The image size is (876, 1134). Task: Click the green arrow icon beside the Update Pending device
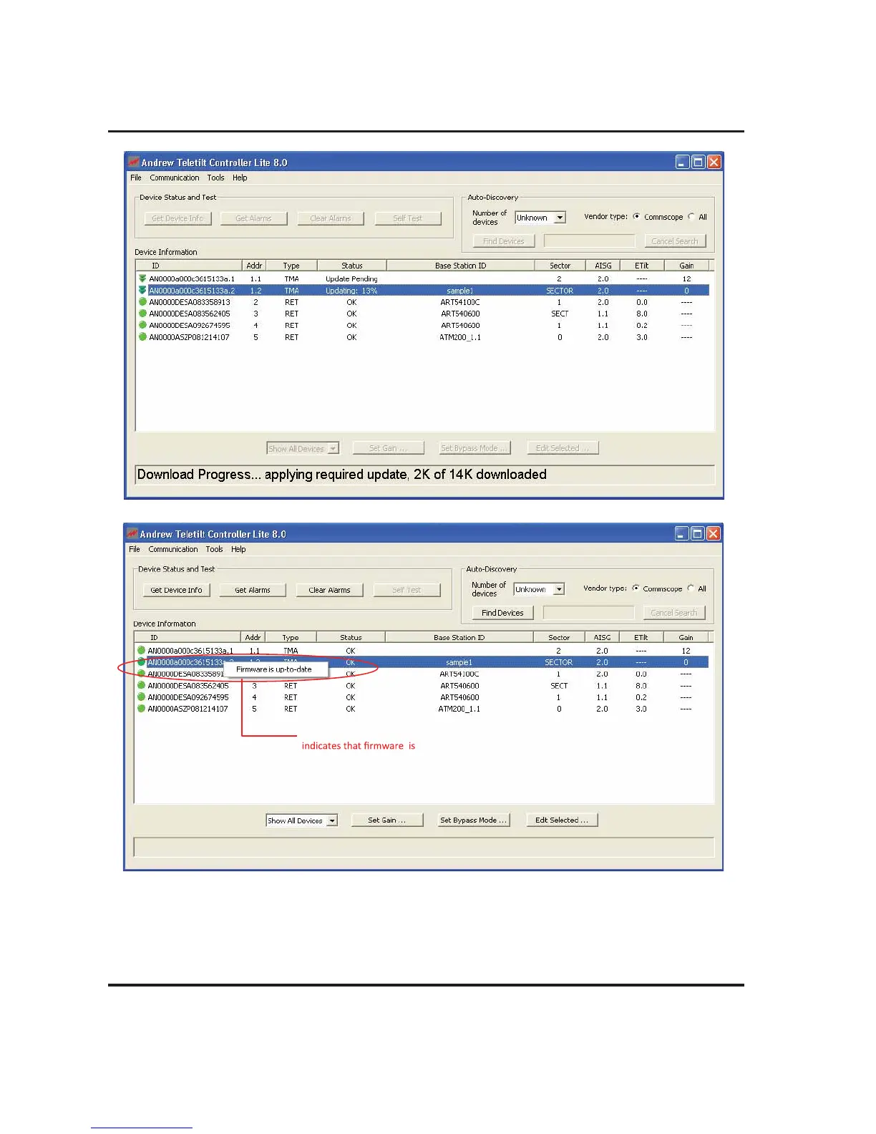pyautogui.click(x=142, y=278)
